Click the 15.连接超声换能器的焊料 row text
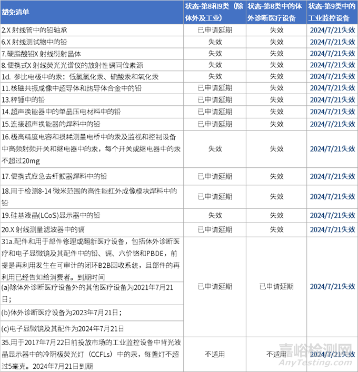The image size is (358, 372). point(50,123)
